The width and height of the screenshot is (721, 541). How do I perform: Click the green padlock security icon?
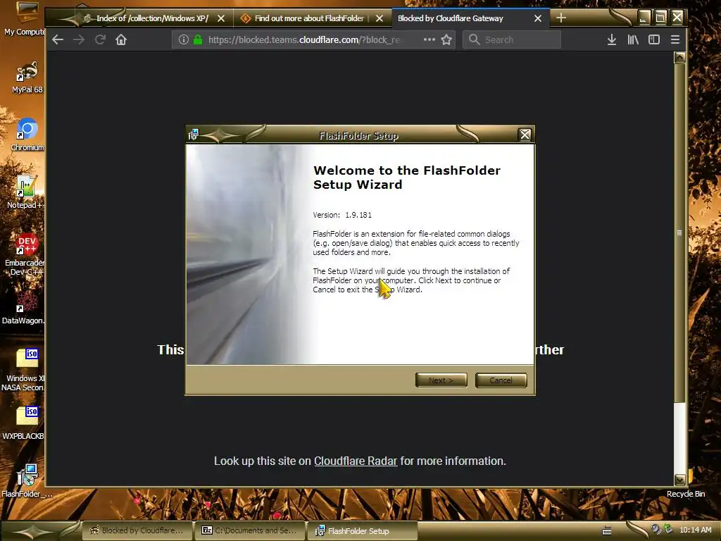click(x=198, y=39)
